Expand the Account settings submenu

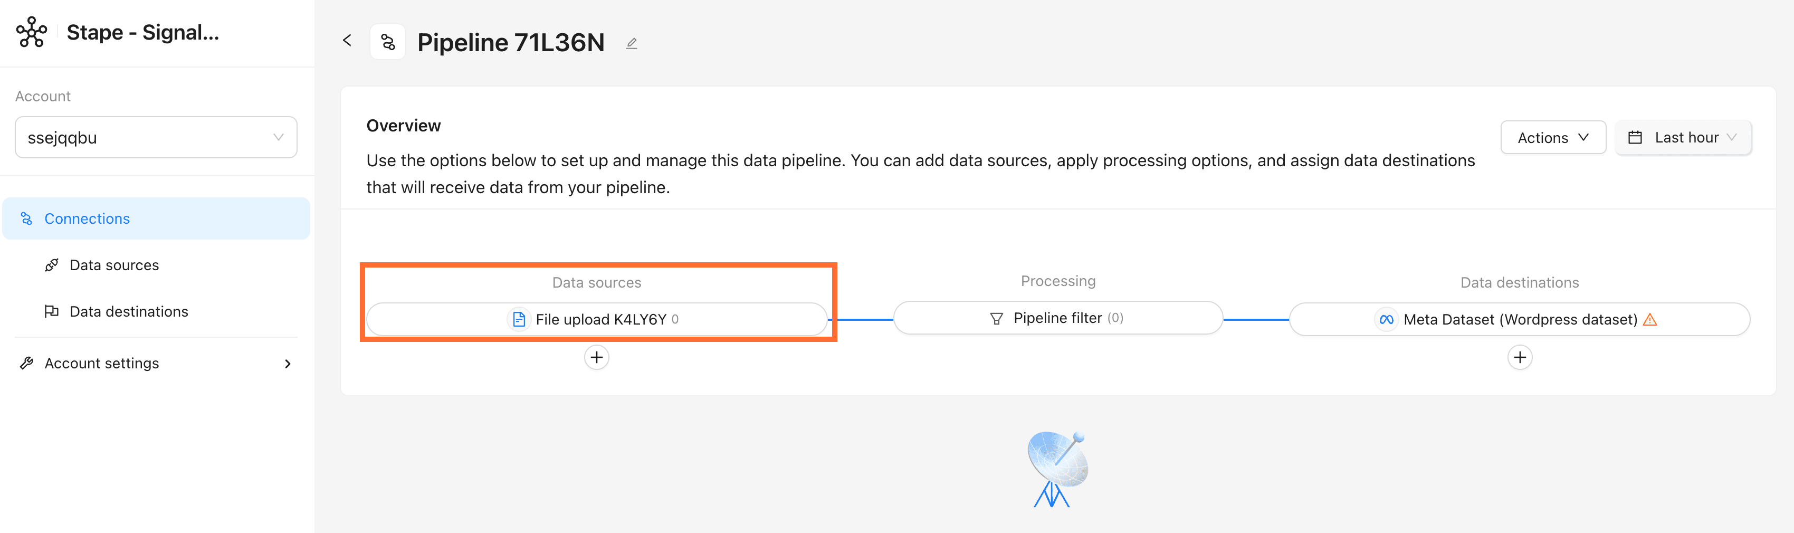point(156,363)
